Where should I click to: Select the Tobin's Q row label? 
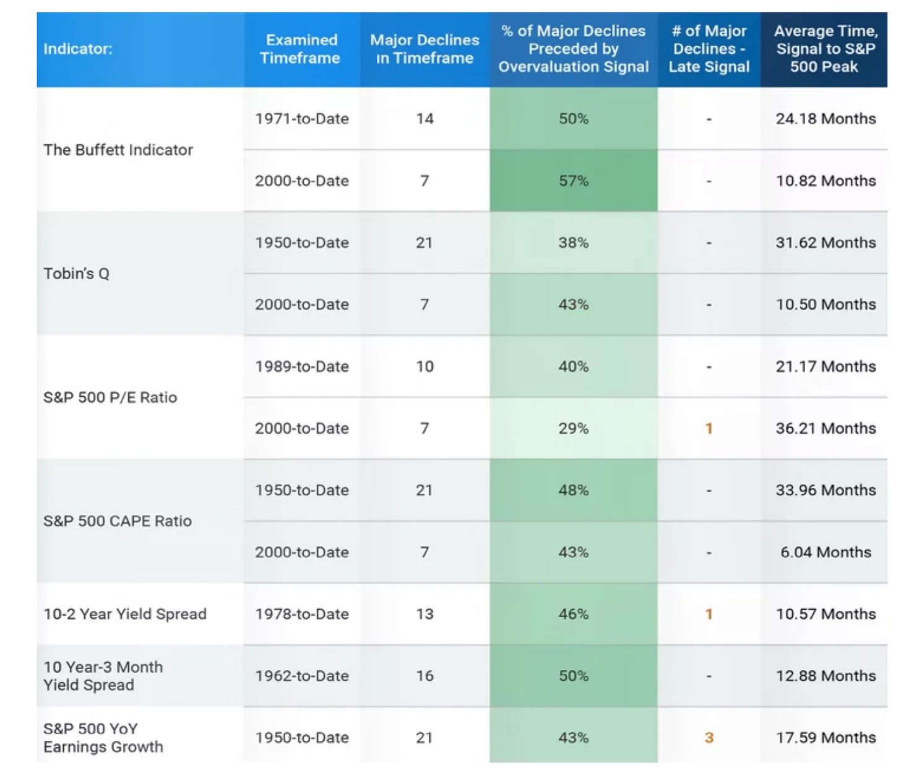tap(77, 274)
